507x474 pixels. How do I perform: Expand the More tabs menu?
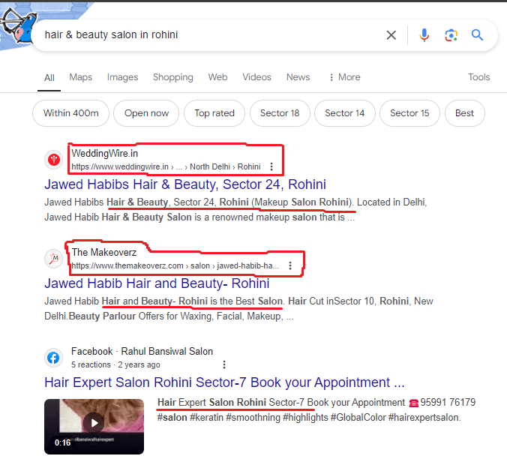click(345, 77)
